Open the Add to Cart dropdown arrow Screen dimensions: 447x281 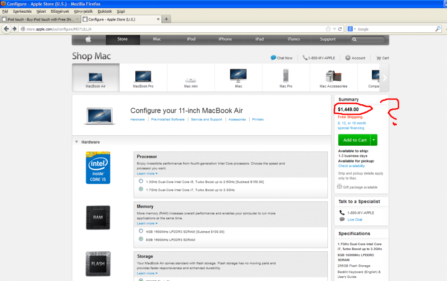point(374,140)
